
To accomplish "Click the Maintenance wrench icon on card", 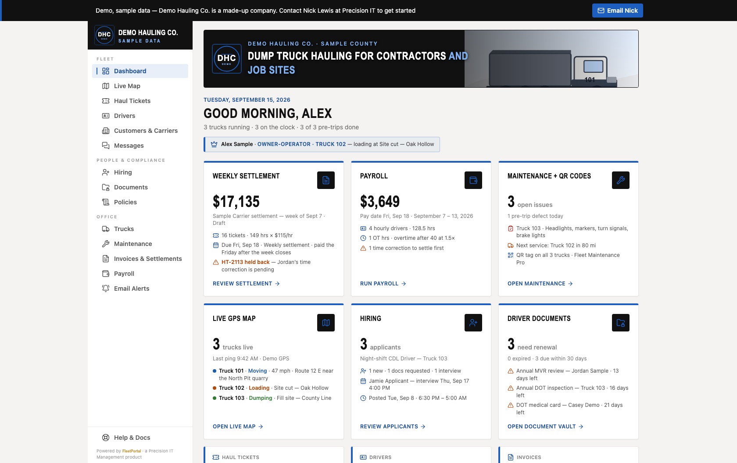I will coord(621,180).
